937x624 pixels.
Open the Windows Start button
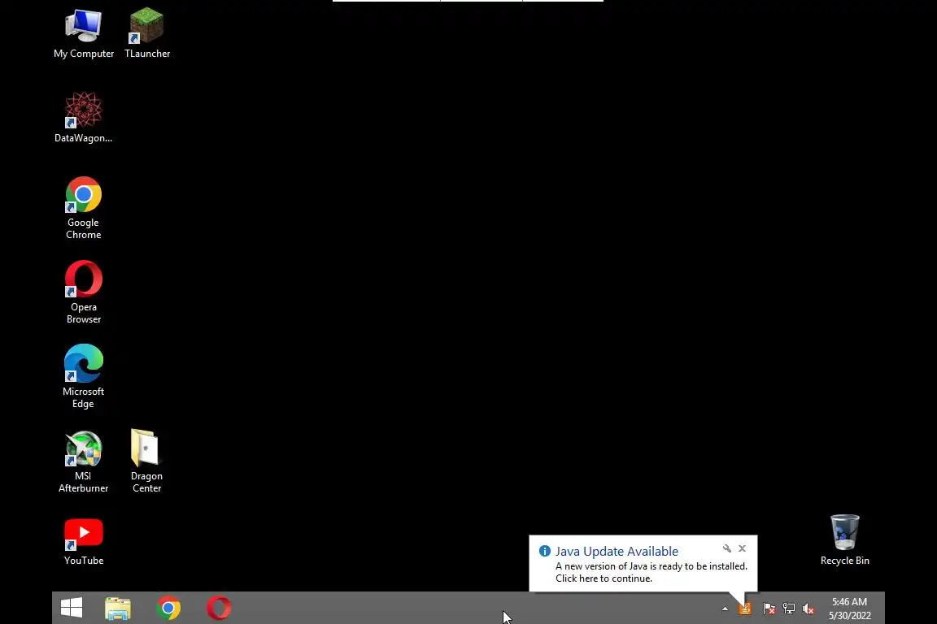pos(72,608)
